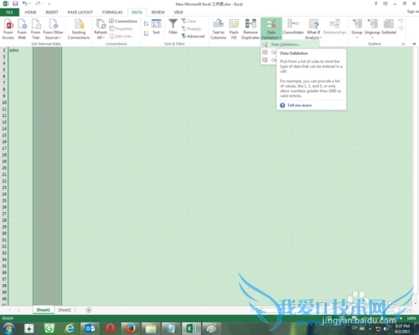This screenshot has height=335, width=419.
Task: Switch to PAGE LAYOUT tab
Action: coord(80,13)
